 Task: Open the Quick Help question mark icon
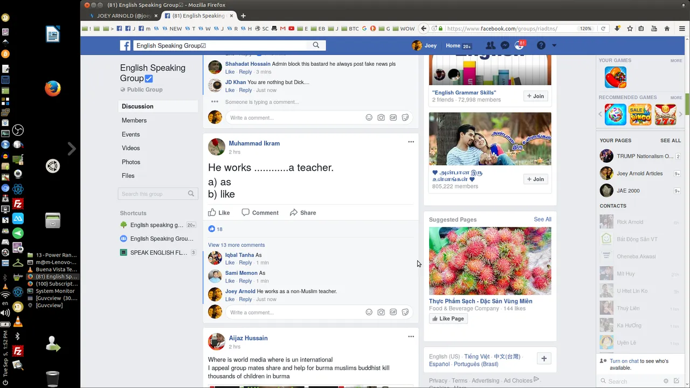[541, 46]
